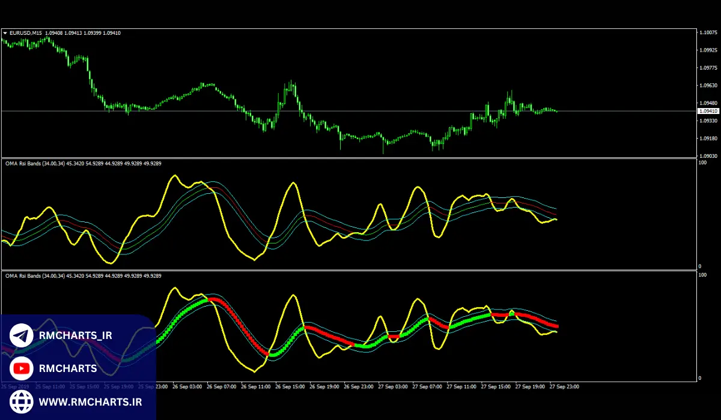Screen dimensions: 721x420
Task: Click the 100 level label in the middle indicator panel
Action: 702,162
